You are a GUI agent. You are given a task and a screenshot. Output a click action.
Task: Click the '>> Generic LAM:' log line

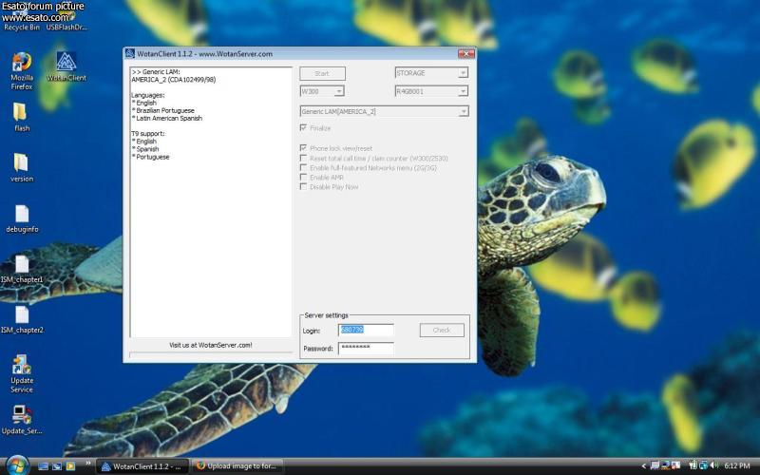[x=156, y=72]
